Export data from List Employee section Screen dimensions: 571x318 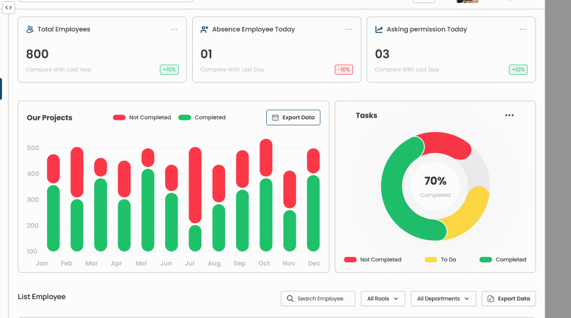(x=509, y=298)
